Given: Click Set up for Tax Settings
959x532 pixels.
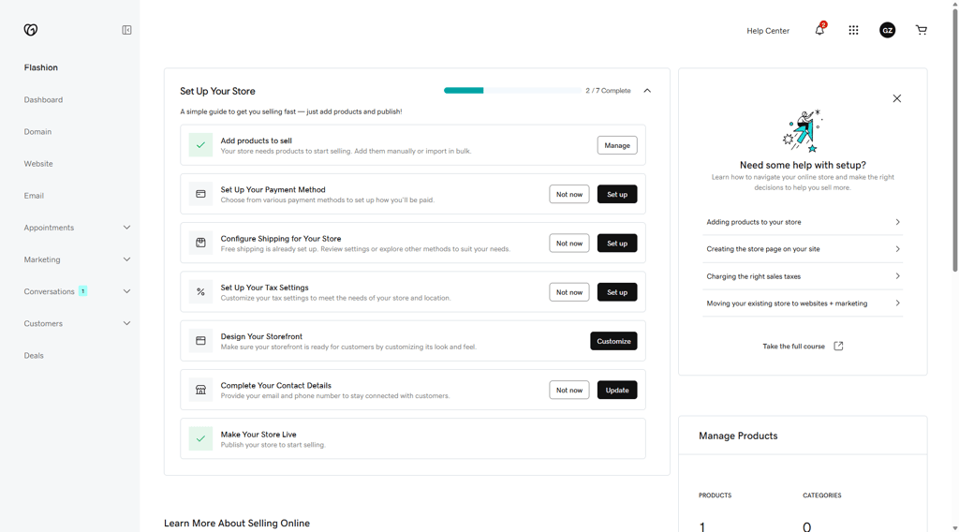Looking at the screenshot, I should click(x=617, y=291).
